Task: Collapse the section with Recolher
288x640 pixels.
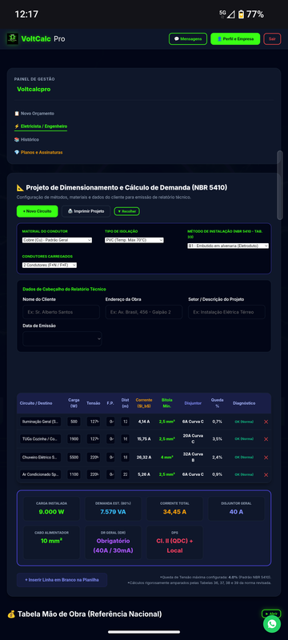Action: point(127,211)
